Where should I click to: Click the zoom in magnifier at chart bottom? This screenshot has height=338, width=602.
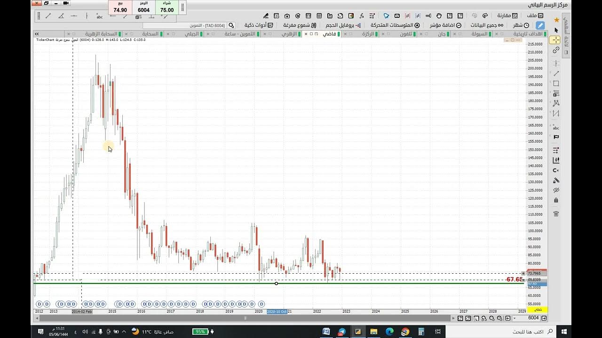tap(499, 318)
